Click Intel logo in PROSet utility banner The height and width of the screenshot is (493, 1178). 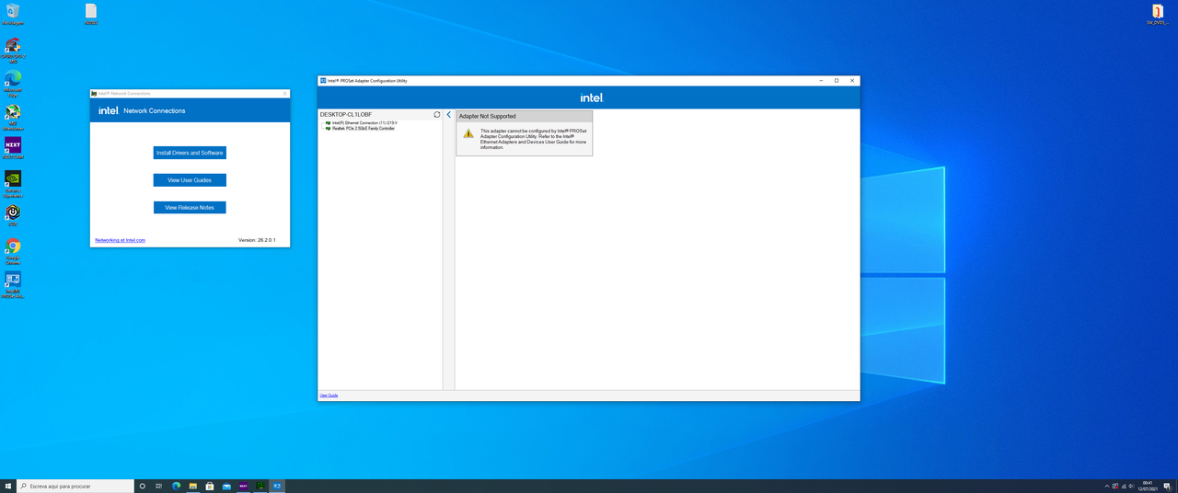pos(592,97)
